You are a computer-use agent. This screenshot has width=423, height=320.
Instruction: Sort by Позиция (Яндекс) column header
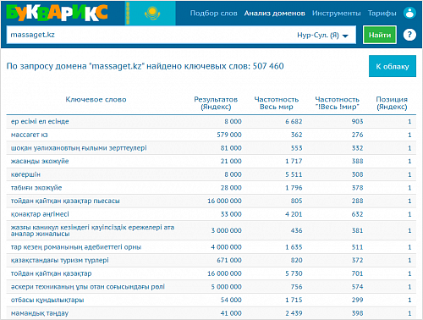[392, 103]
